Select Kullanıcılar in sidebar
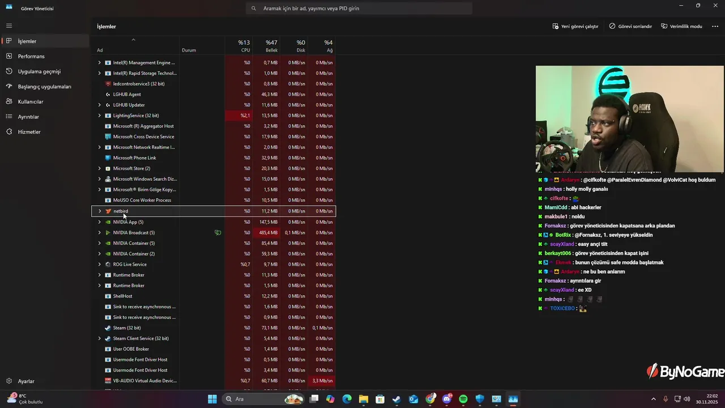This screenshot has height=408, width=725. click(45, 101)
